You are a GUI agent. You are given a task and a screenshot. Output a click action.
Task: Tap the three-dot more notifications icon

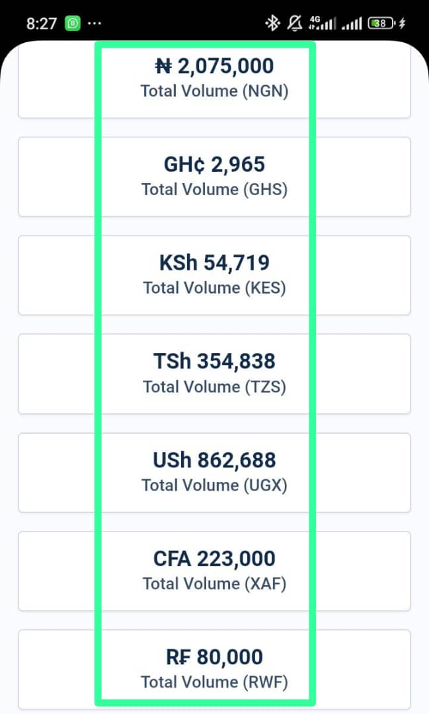(95, 22)
